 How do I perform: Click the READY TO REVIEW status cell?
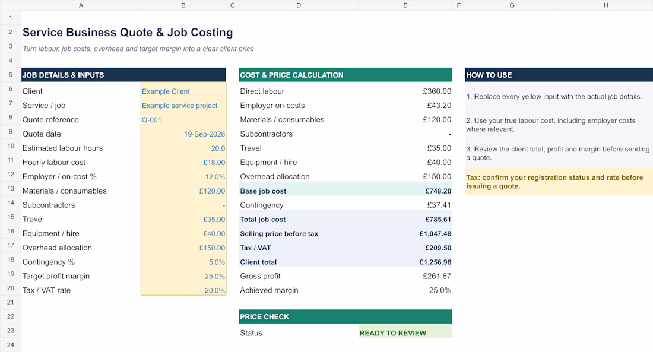click(405, 333)
